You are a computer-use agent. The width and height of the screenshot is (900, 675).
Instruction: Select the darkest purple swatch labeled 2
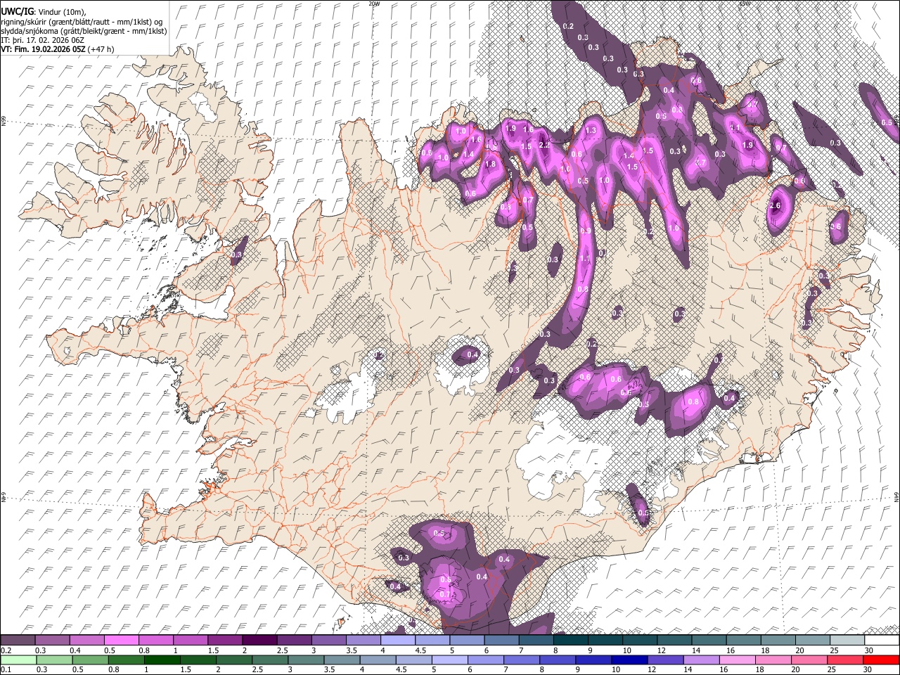259,640
